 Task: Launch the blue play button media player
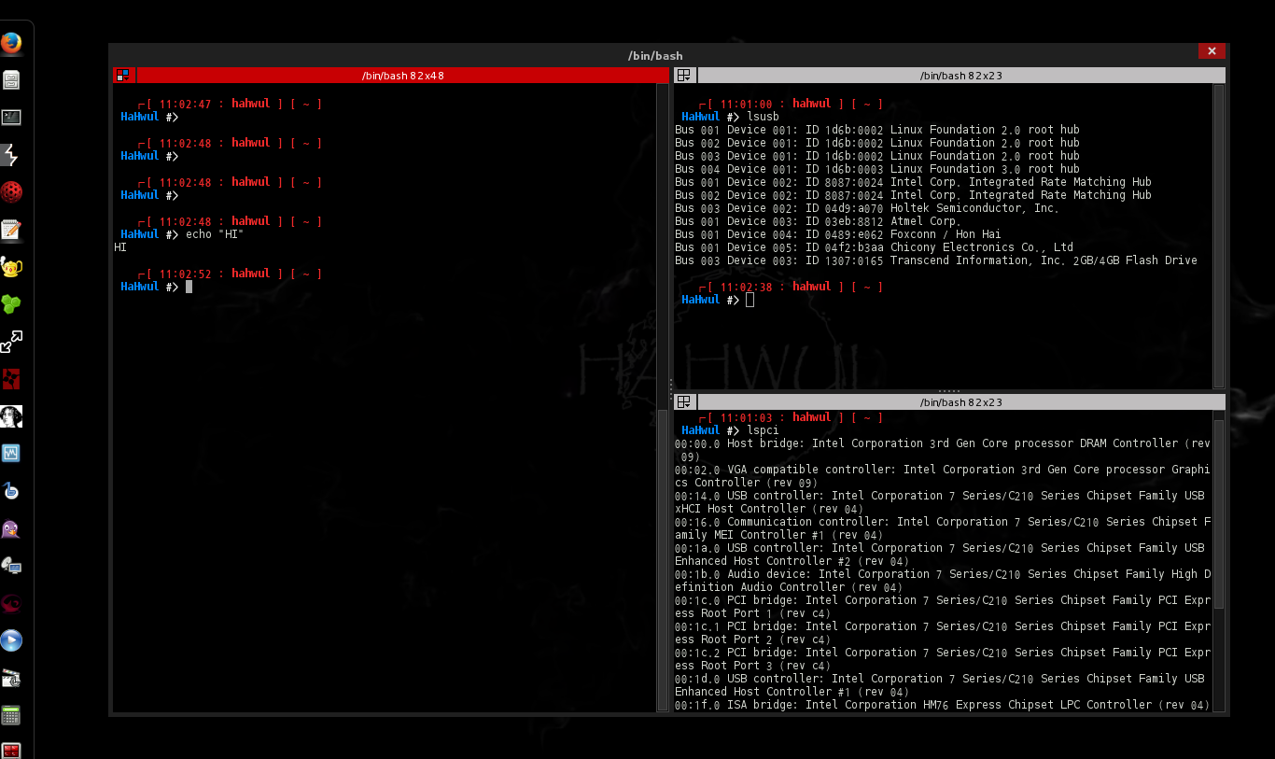11,640
